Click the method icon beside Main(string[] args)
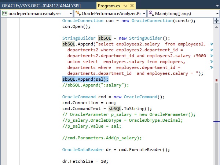Screen dimensions: 220x165 pyautogui.click(x=151, y=13)
